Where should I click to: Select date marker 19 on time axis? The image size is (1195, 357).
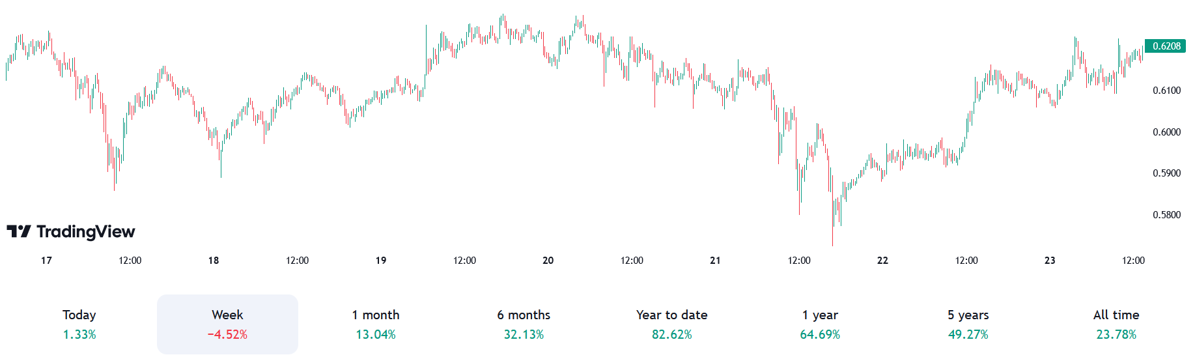[381, 261]
